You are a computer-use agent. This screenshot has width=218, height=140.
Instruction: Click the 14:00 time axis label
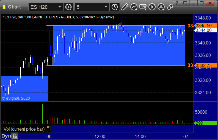point(140,136)
